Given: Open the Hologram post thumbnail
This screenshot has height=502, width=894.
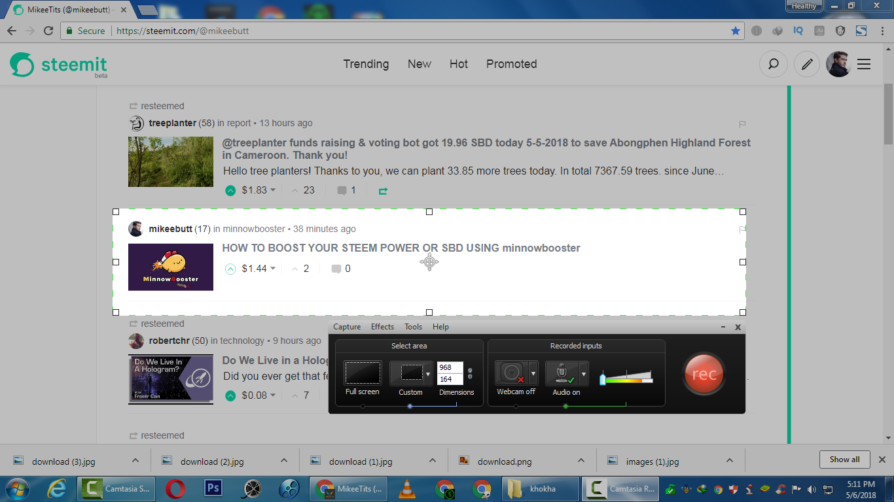Looking at the screenshot, I should 171,379.
